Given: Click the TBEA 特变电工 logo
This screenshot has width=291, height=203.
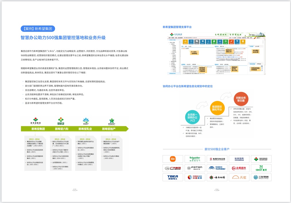Looking at the screenshot, I should [x=173, y=177].
